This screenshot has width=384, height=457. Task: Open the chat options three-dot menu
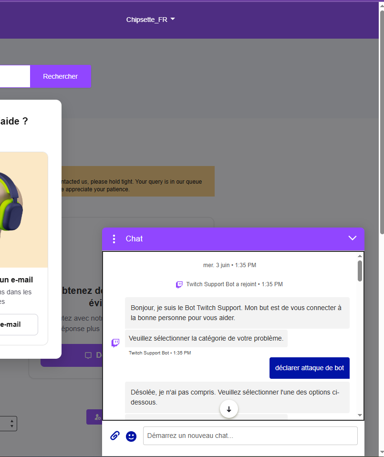coord(114,239)
